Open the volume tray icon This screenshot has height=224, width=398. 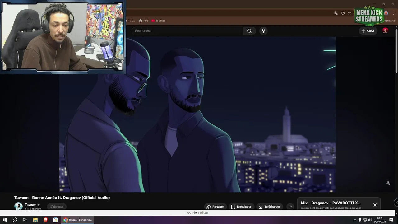click(370, 220)
